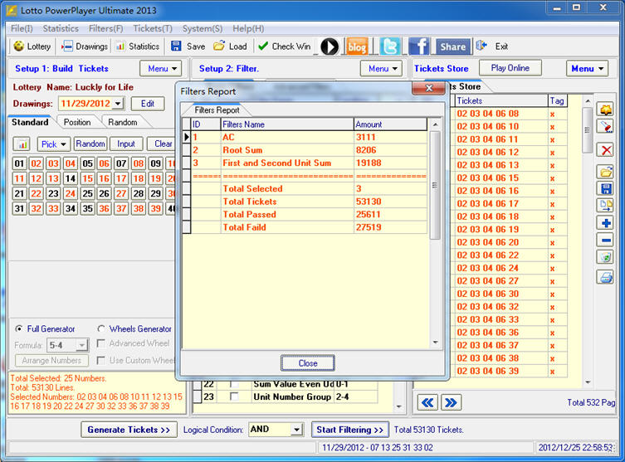The image size is (625, 462).
Task: Enable the Advanced Wheel checkbox
Action: (101, 343)
